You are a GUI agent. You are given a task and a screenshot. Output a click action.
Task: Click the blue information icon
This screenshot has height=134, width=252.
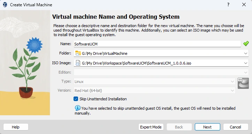[x=78, y=108]
